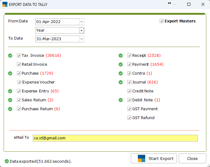Click the Purchase Return count (6)

point(57,109)
